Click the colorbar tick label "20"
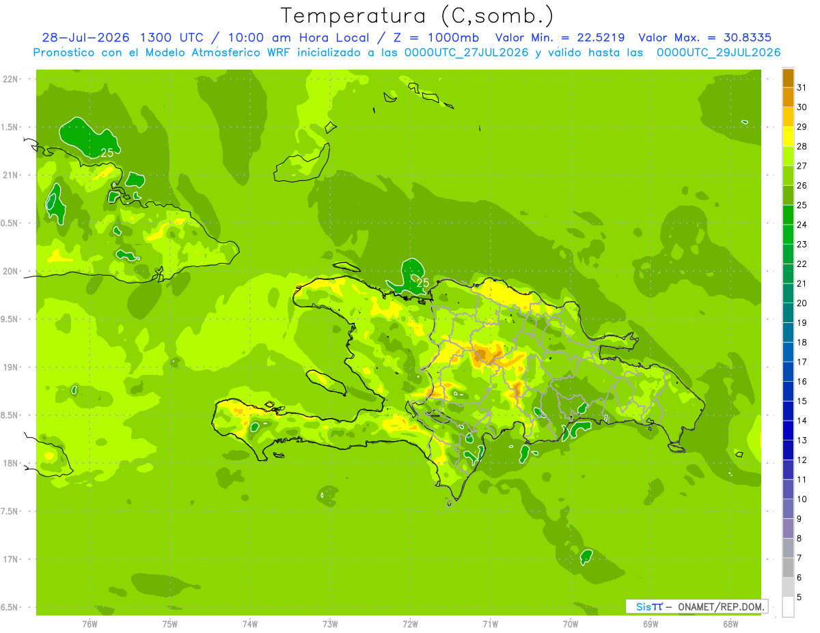 (x=802, y=303)
